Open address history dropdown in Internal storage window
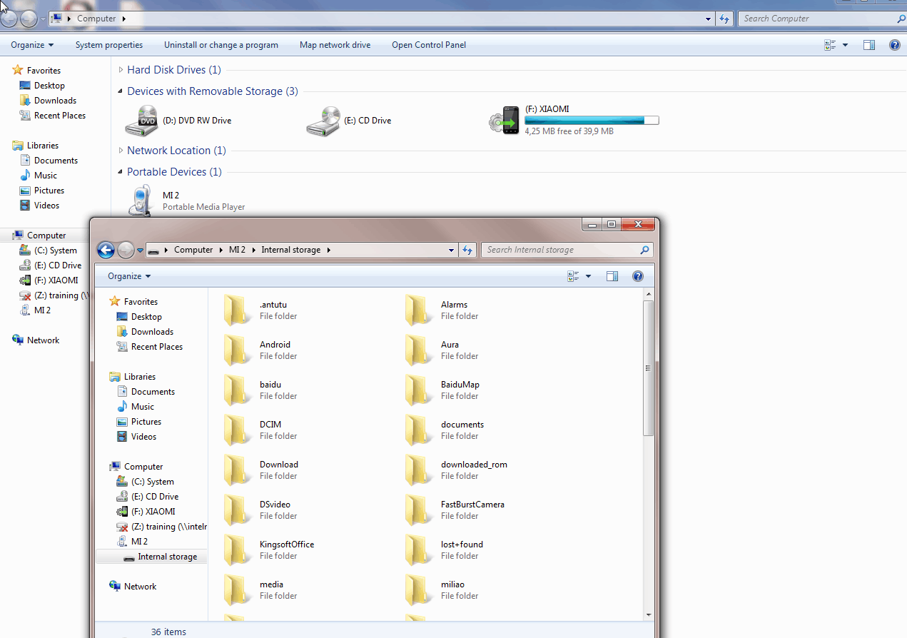This screenshot has height=638, width=907. point(451,250)
